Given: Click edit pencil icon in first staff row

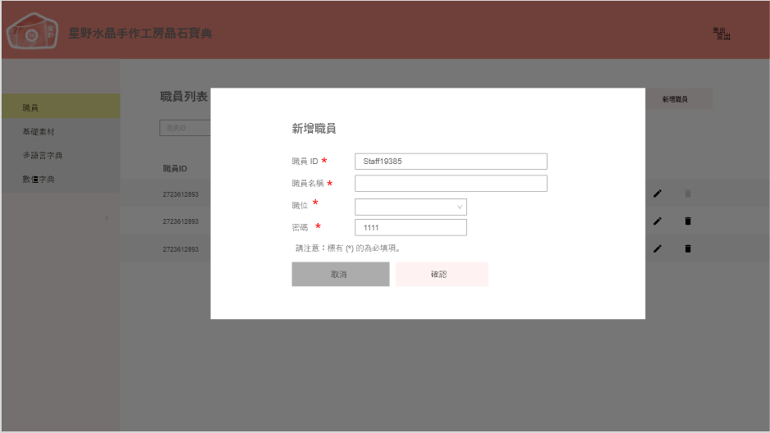Looking at the screenshot, I should 657,194.
